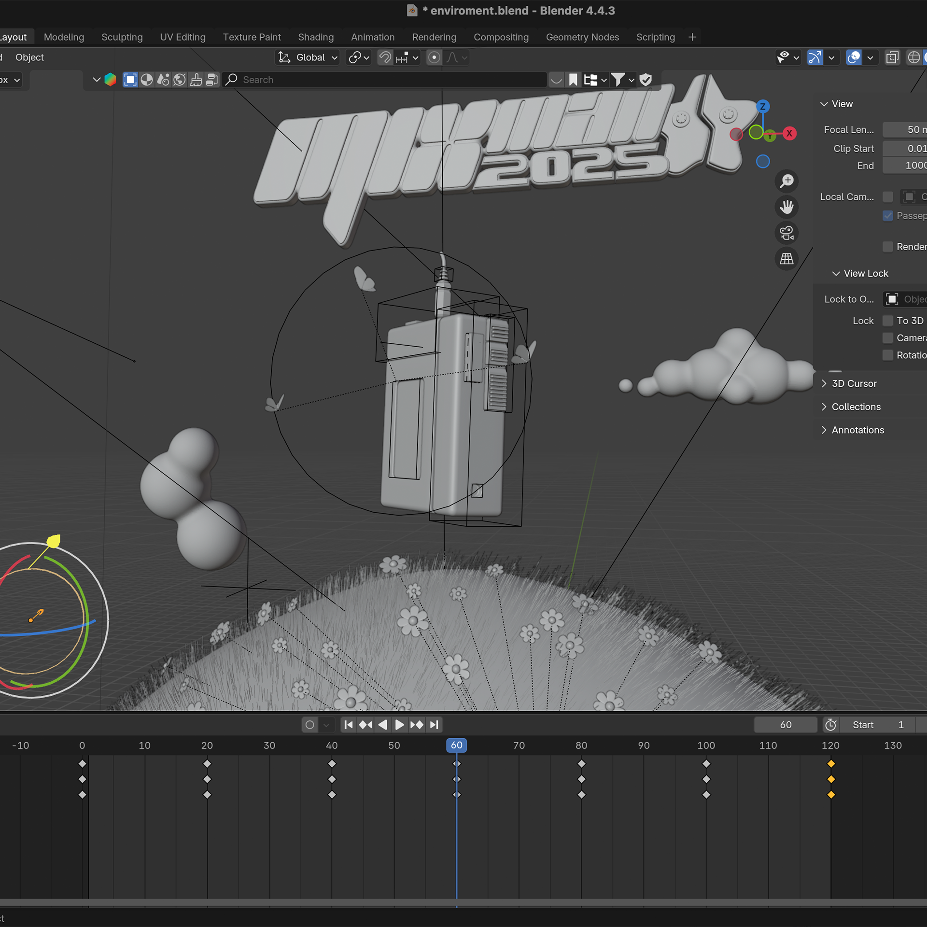Viewport: 927px width, 927px height.
Task: Enable Local Camera checkbox
Action: (887, 197)
